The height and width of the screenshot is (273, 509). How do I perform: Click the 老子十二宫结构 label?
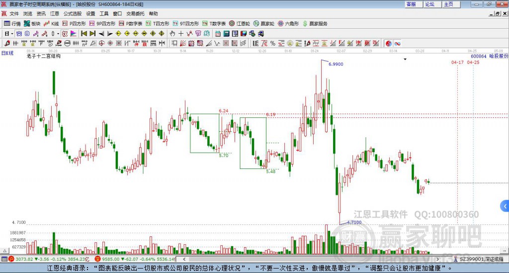pyautogui.click(x=44, y=56)
